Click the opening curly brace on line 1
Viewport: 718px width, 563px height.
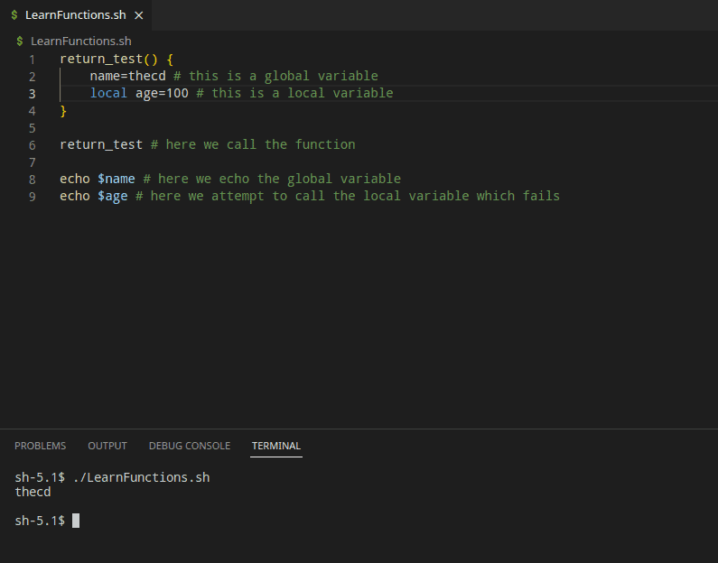pyautogui.click(x=170, y=59)
